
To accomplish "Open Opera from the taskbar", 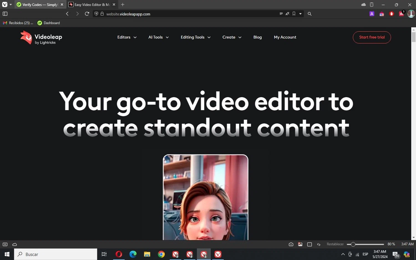I will pos(119,254).
